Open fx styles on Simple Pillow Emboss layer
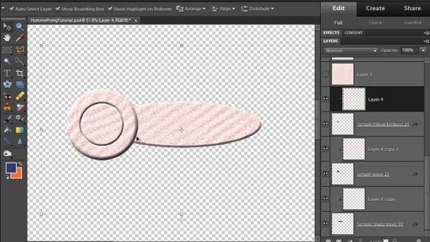The image size is (430, 242). point(415,124)
